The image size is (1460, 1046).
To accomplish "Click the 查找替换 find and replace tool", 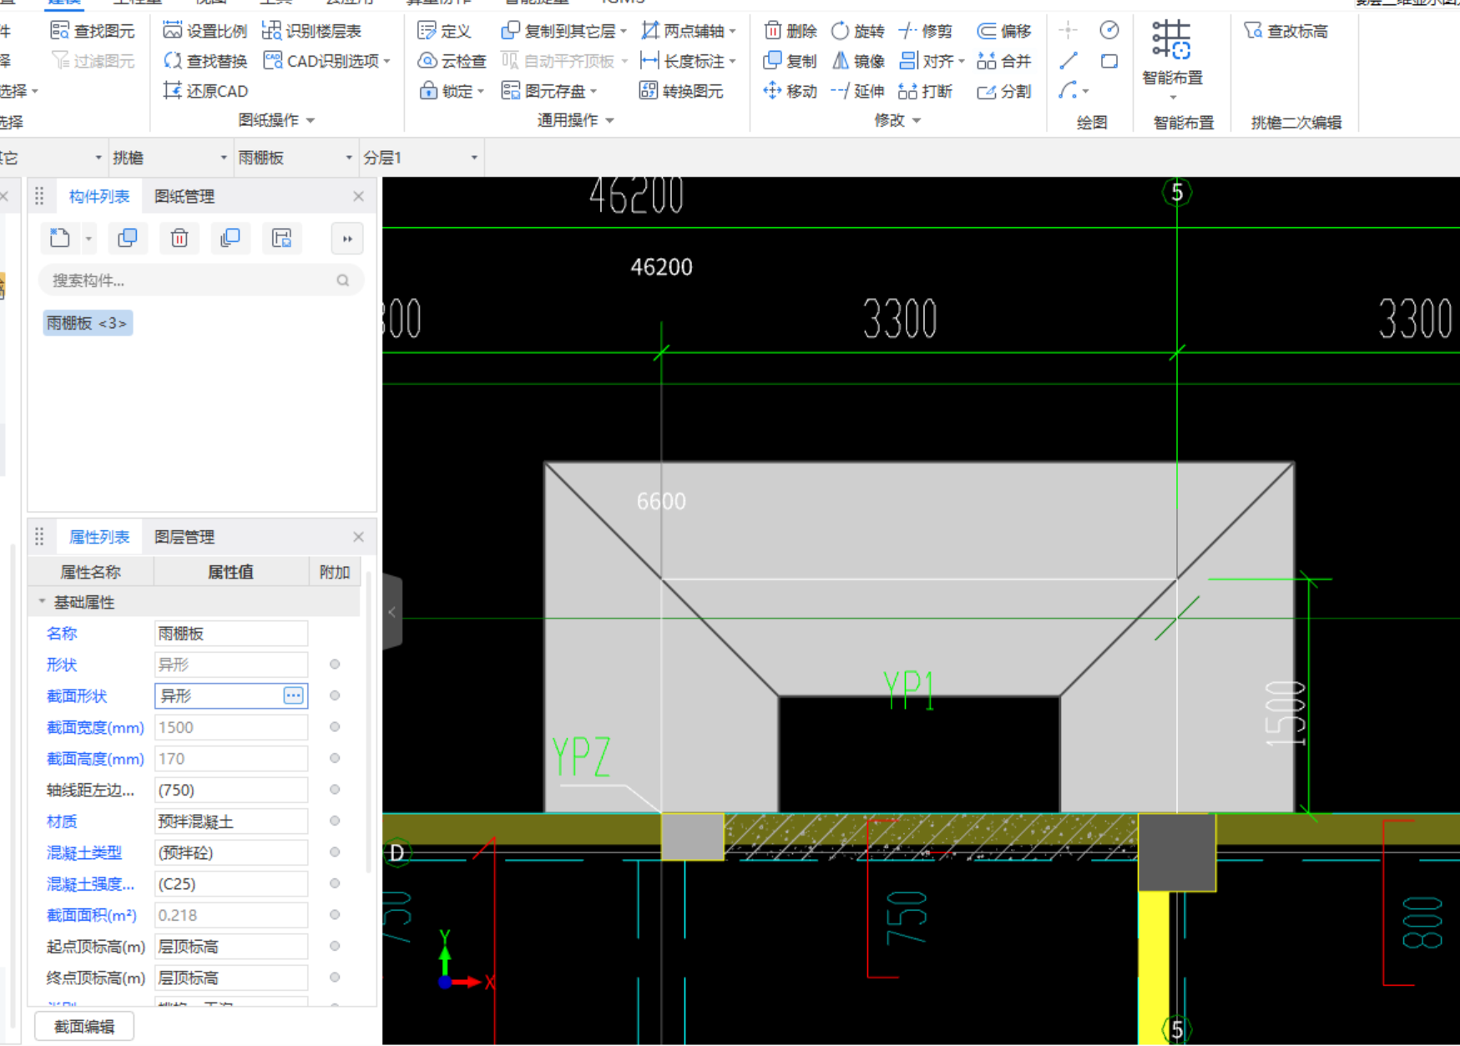I will 205,61.
